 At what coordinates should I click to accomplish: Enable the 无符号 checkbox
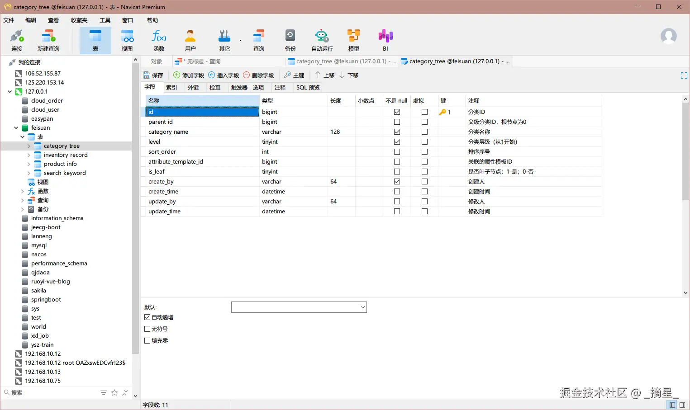pyautogui.click(x=147, y=329)
